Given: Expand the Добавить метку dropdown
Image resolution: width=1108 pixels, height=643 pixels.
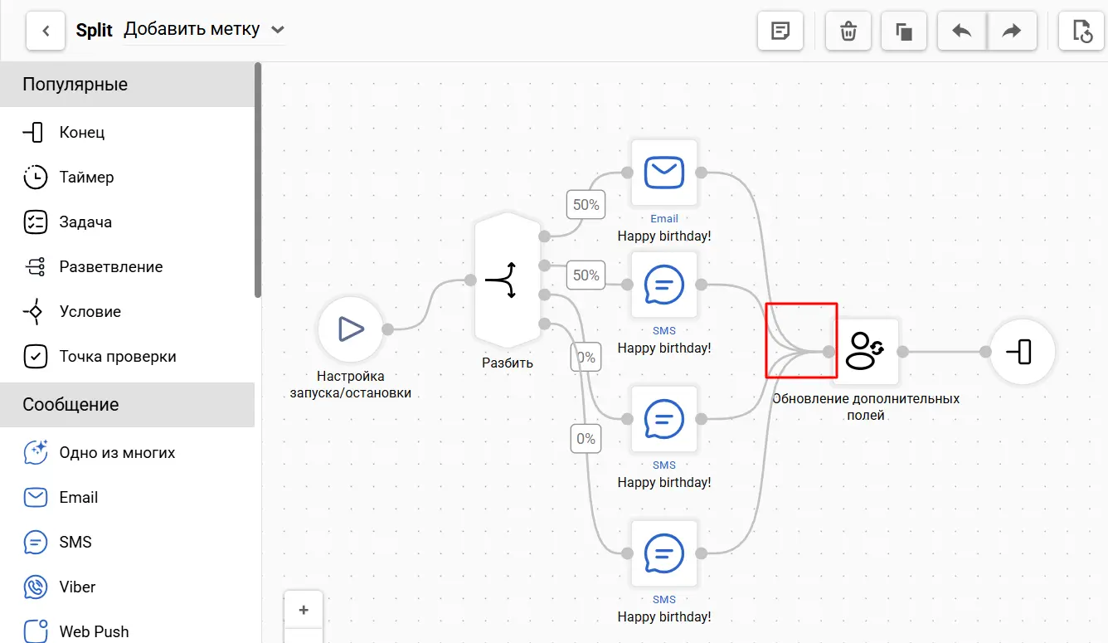Looking at the screenshot, I should pyautogui.click(x=279, y=30).
